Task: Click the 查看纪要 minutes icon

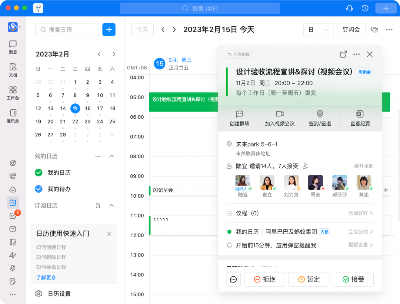Action: coord(360,114)
